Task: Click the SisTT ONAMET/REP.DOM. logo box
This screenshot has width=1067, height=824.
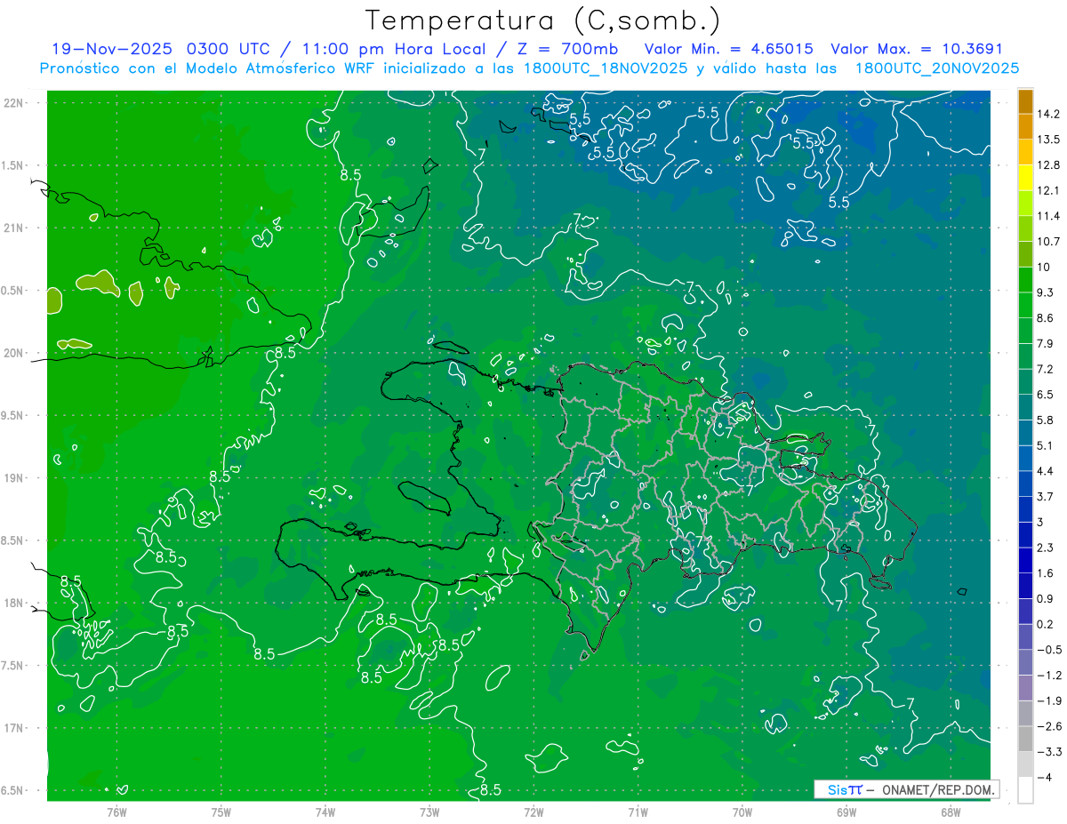Action: click(x=906, y=789)
